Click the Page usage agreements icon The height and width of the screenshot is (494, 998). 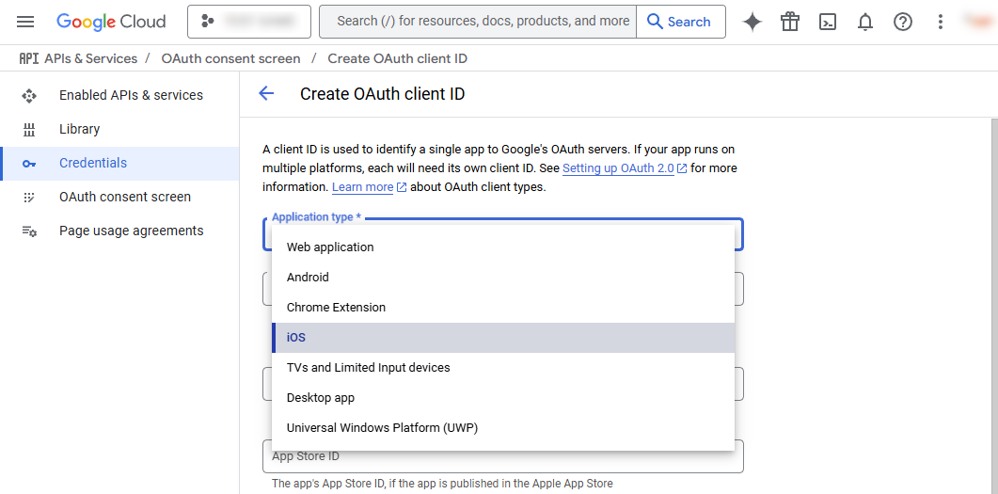[x=29, y=231]
